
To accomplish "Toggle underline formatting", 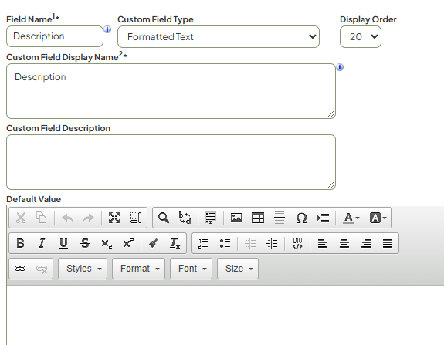I will pos(63,243).
